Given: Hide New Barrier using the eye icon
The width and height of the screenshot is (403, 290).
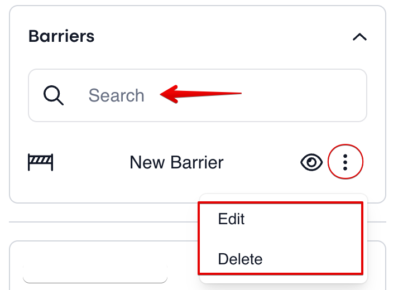Looking at the screenshot, I should point(311,162).
